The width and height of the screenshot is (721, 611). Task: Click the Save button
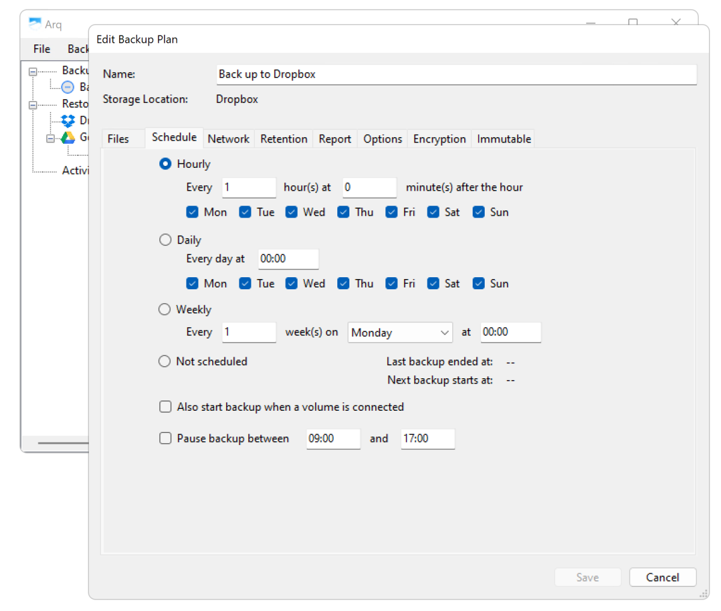(x=587, y=577)
